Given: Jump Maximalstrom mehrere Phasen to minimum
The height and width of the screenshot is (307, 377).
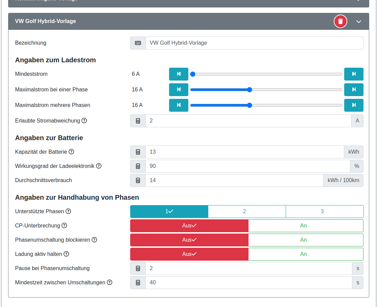Looking at the screenshot, I should point(179,105).
